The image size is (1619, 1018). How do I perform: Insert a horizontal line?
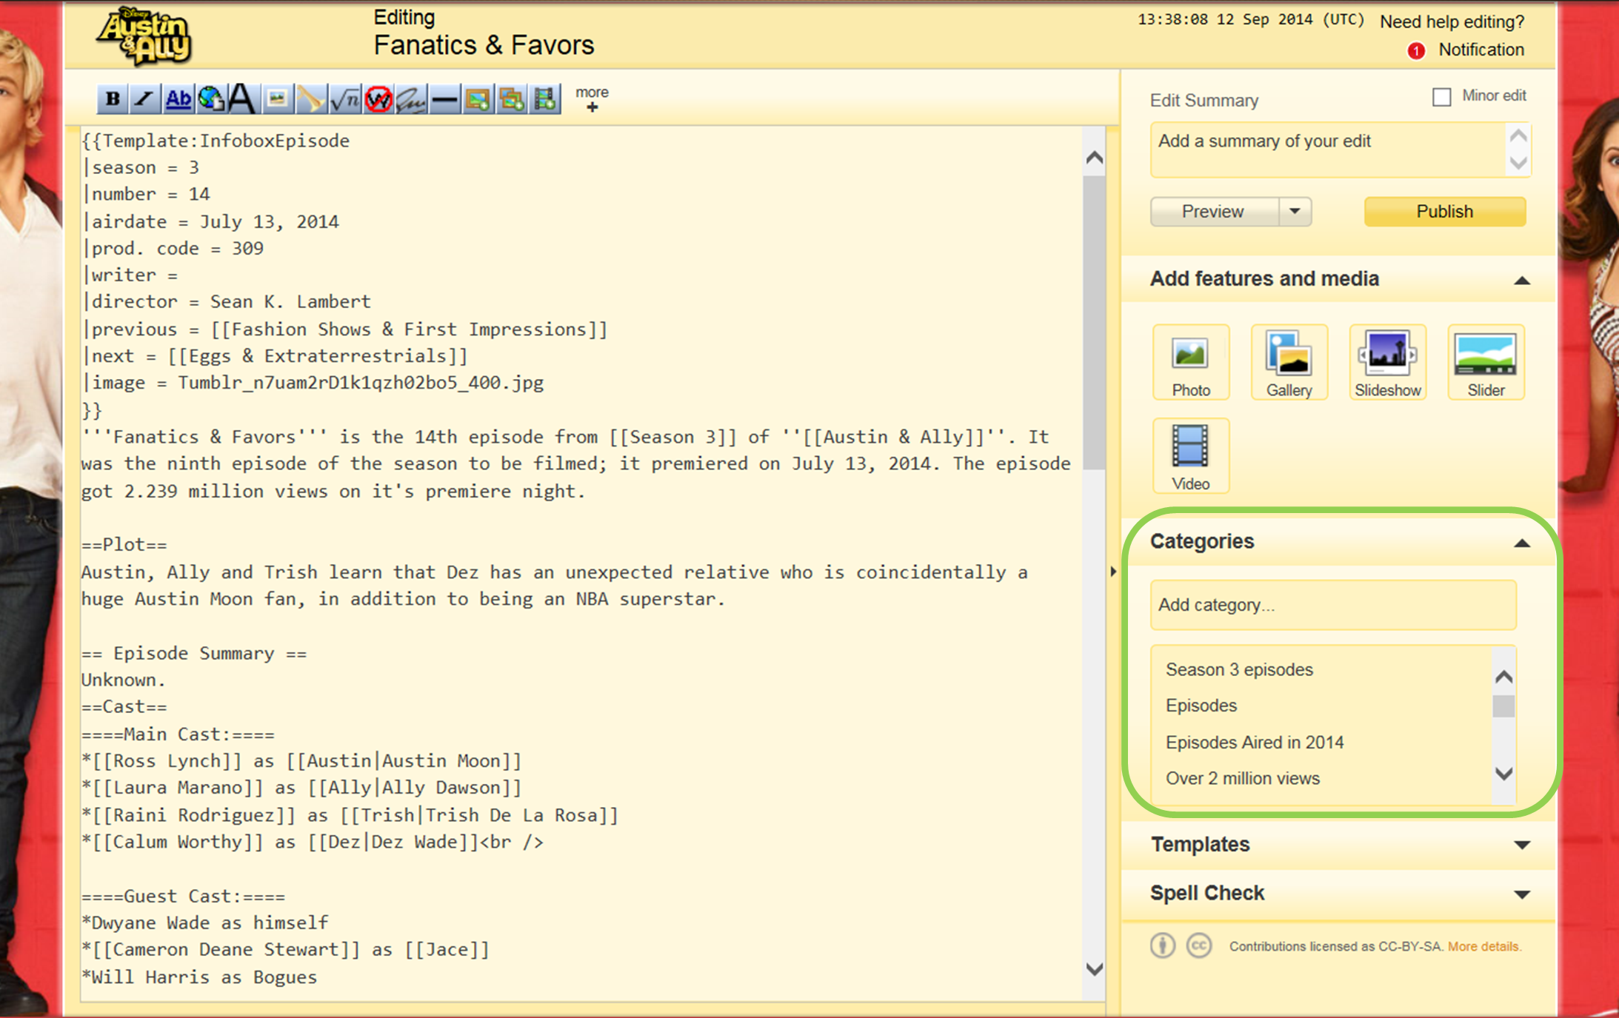pos(444,98)
